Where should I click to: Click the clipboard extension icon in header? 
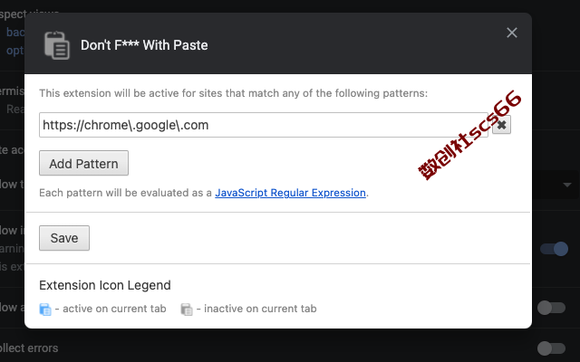[56, 45]
